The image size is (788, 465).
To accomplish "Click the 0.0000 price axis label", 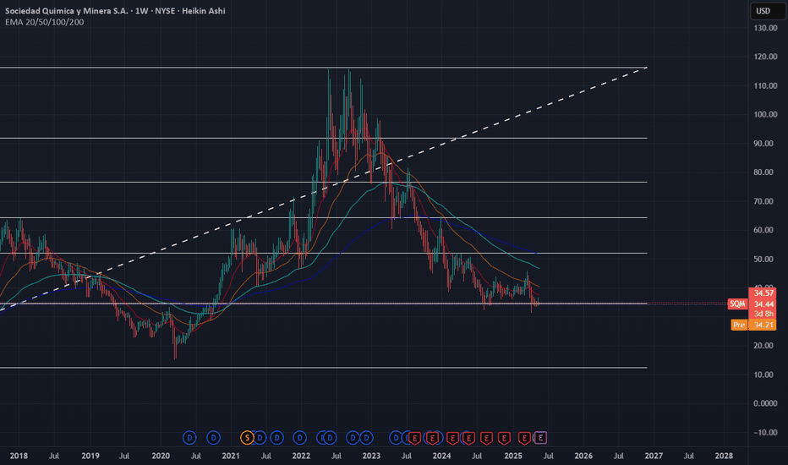I will coord(765,403).
